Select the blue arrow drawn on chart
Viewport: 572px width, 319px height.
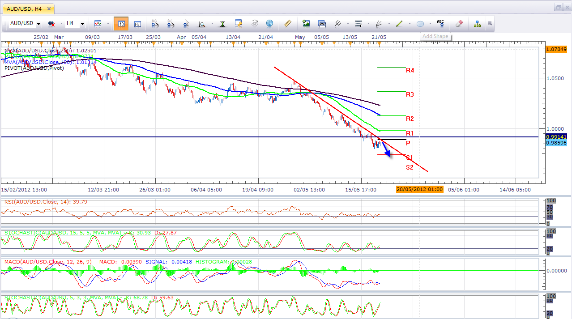[386, 149]
